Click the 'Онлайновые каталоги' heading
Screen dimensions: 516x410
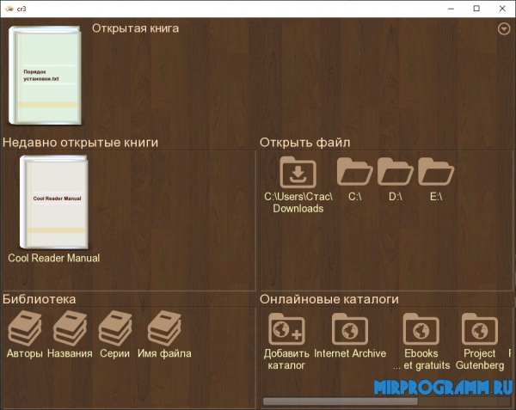tap(329, 299)
